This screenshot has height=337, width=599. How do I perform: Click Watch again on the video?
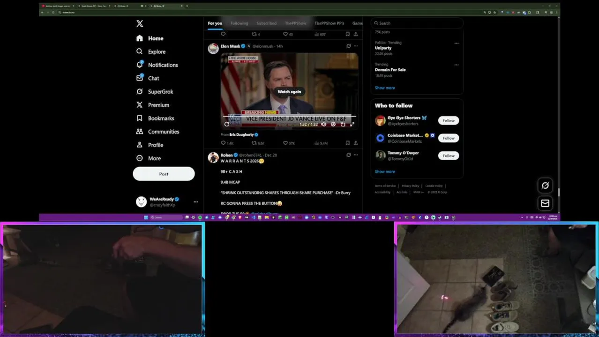tap(289, 92)
